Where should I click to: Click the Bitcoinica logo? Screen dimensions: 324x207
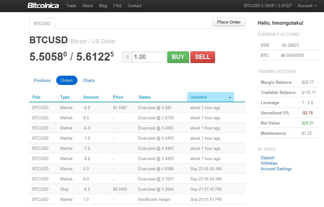[43, 6]
